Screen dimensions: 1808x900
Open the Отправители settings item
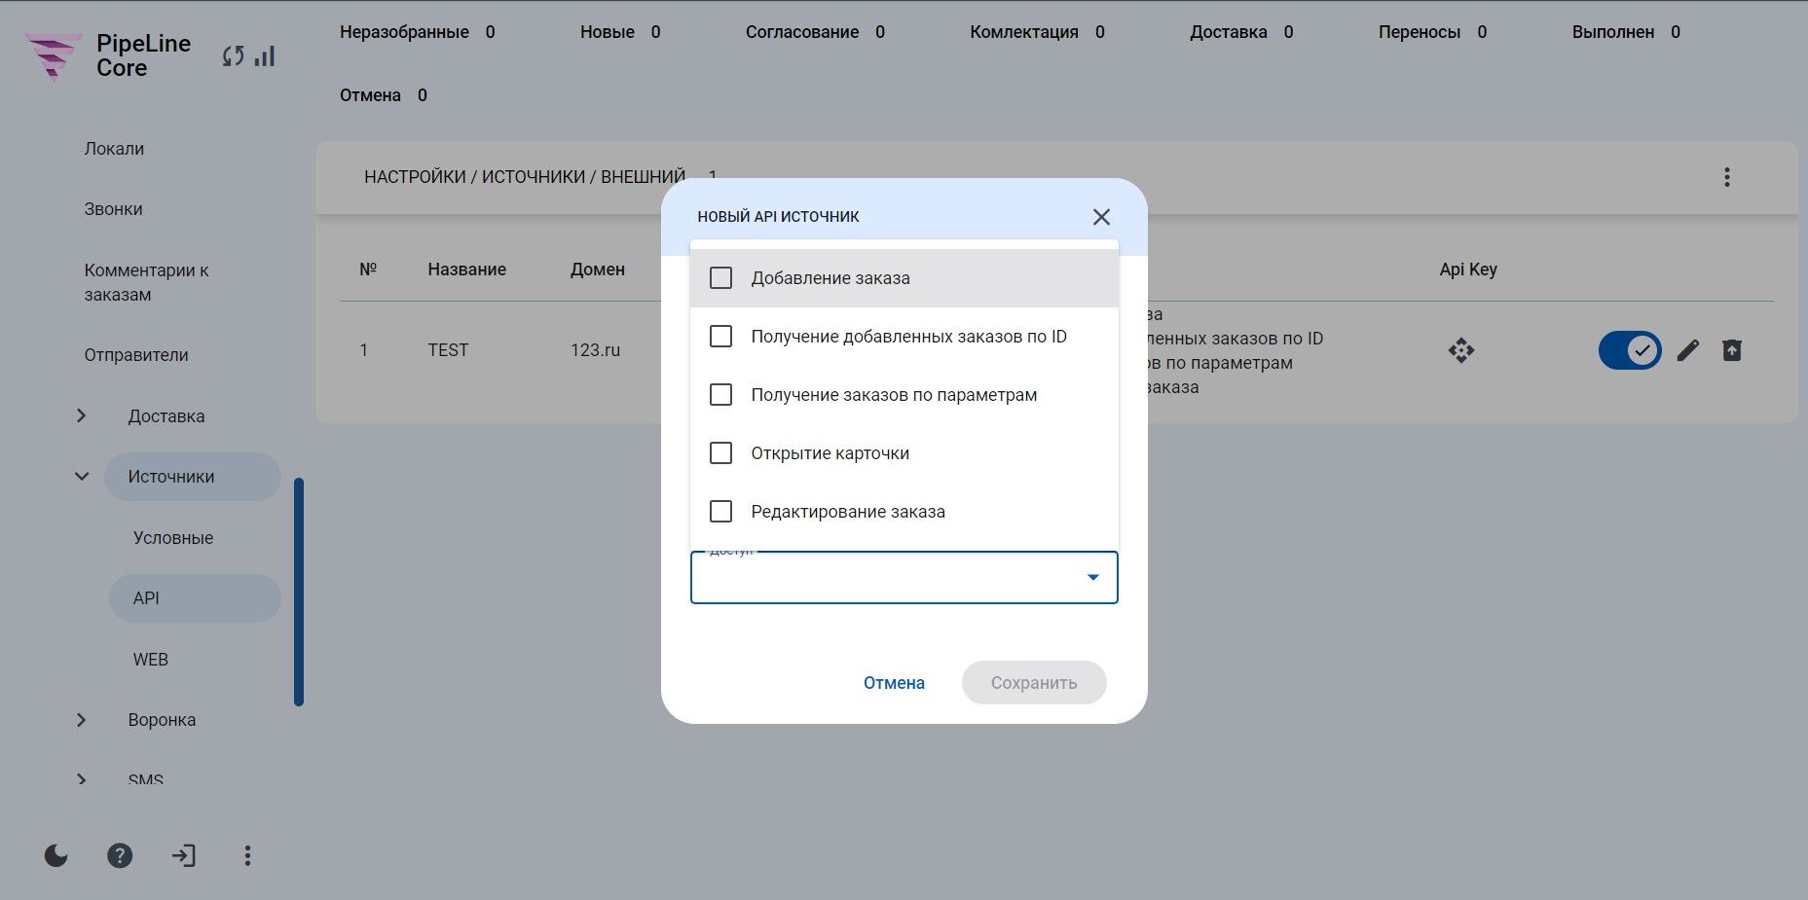136,355
